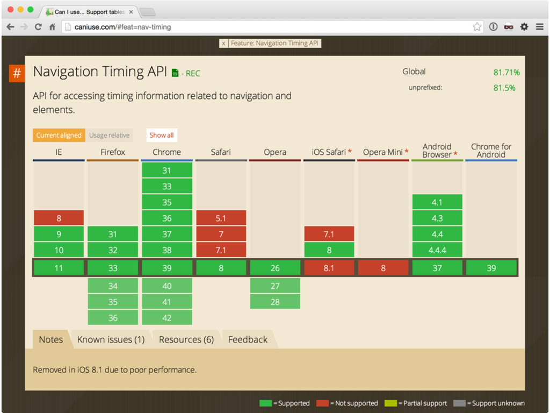Click the Show all button
This screenshot has height=413, width=550.
pyautogui.click(x=161, y=135)
